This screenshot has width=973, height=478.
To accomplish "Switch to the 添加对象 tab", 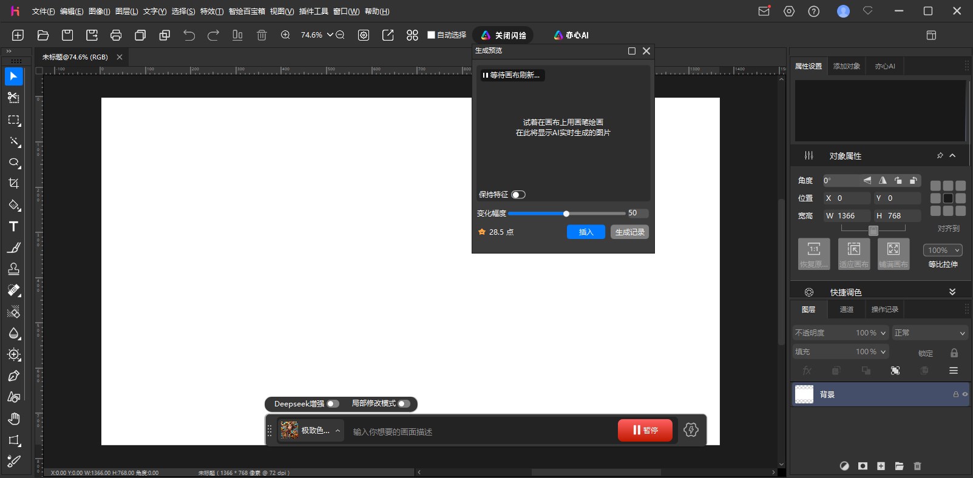I will 847,66.
